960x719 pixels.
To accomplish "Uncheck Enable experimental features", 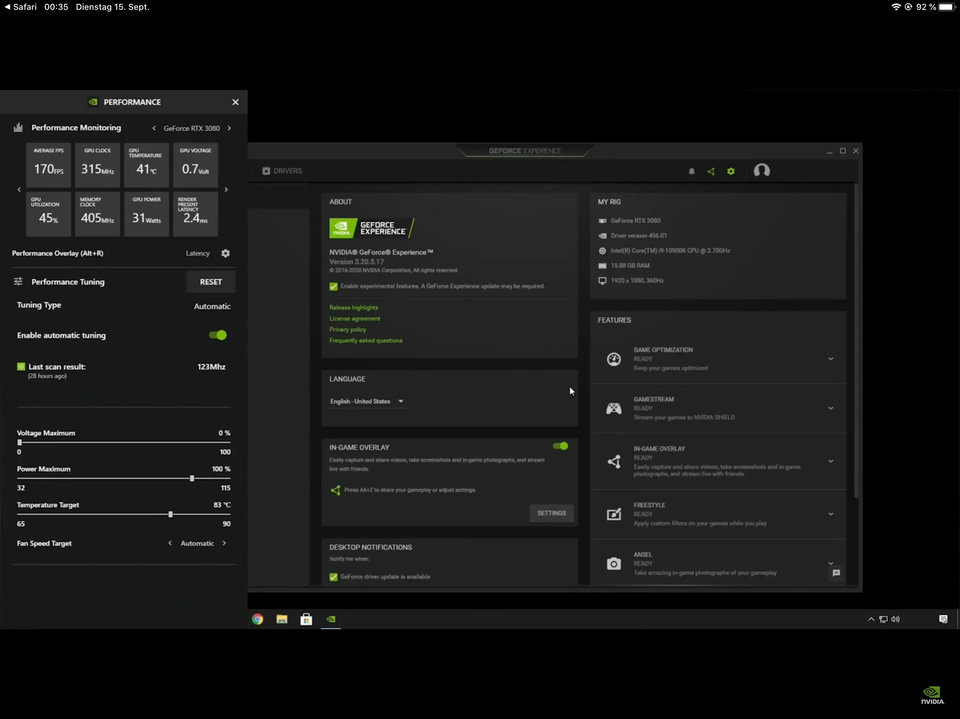I will 333,286.
